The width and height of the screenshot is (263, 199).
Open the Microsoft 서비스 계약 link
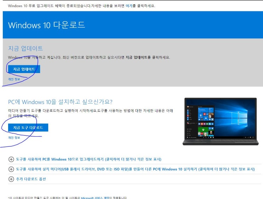pos(95,198)
